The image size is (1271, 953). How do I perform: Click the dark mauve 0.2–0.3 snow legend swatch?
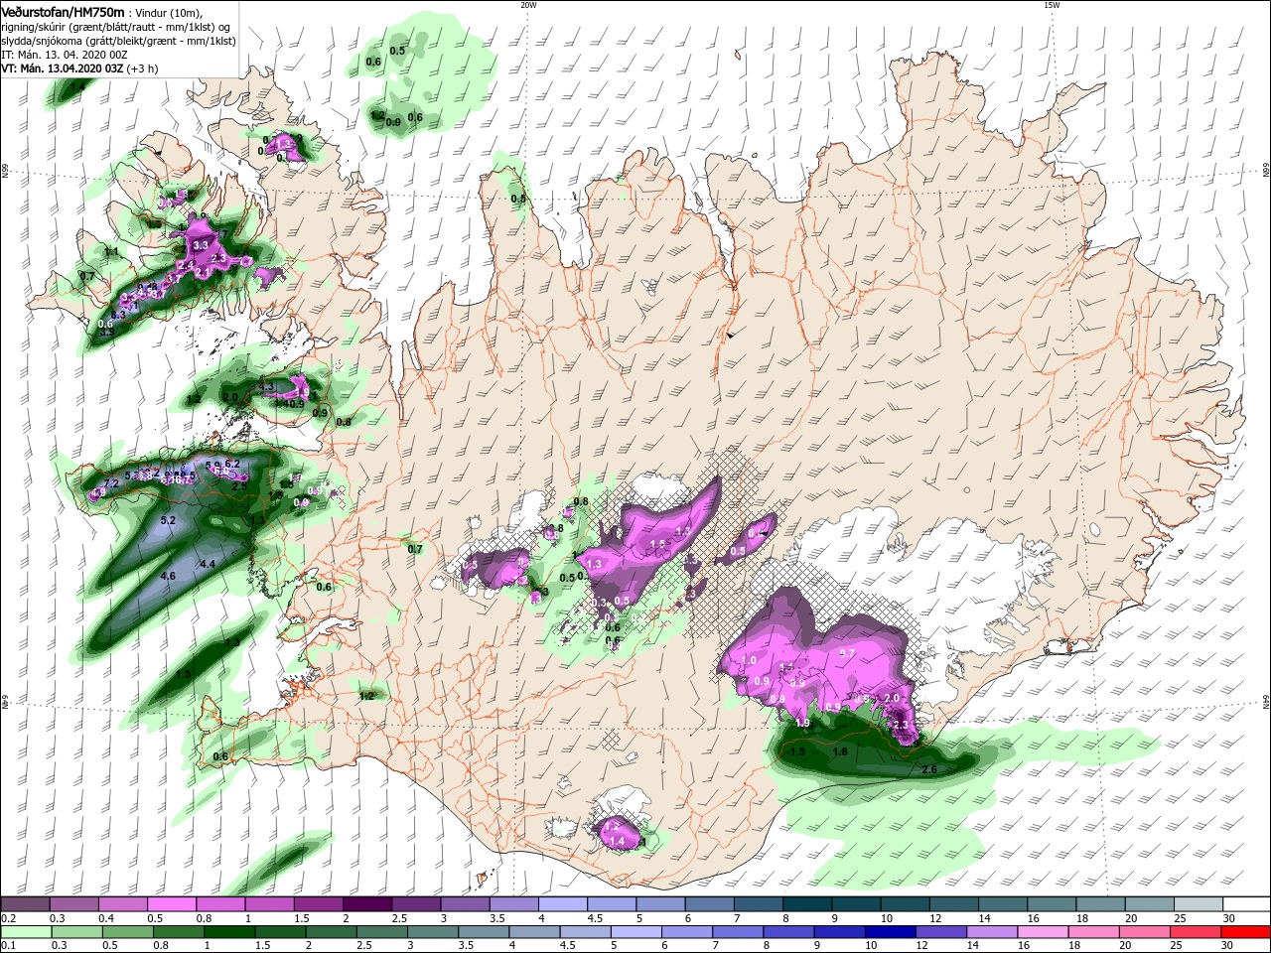pos(25,905)
